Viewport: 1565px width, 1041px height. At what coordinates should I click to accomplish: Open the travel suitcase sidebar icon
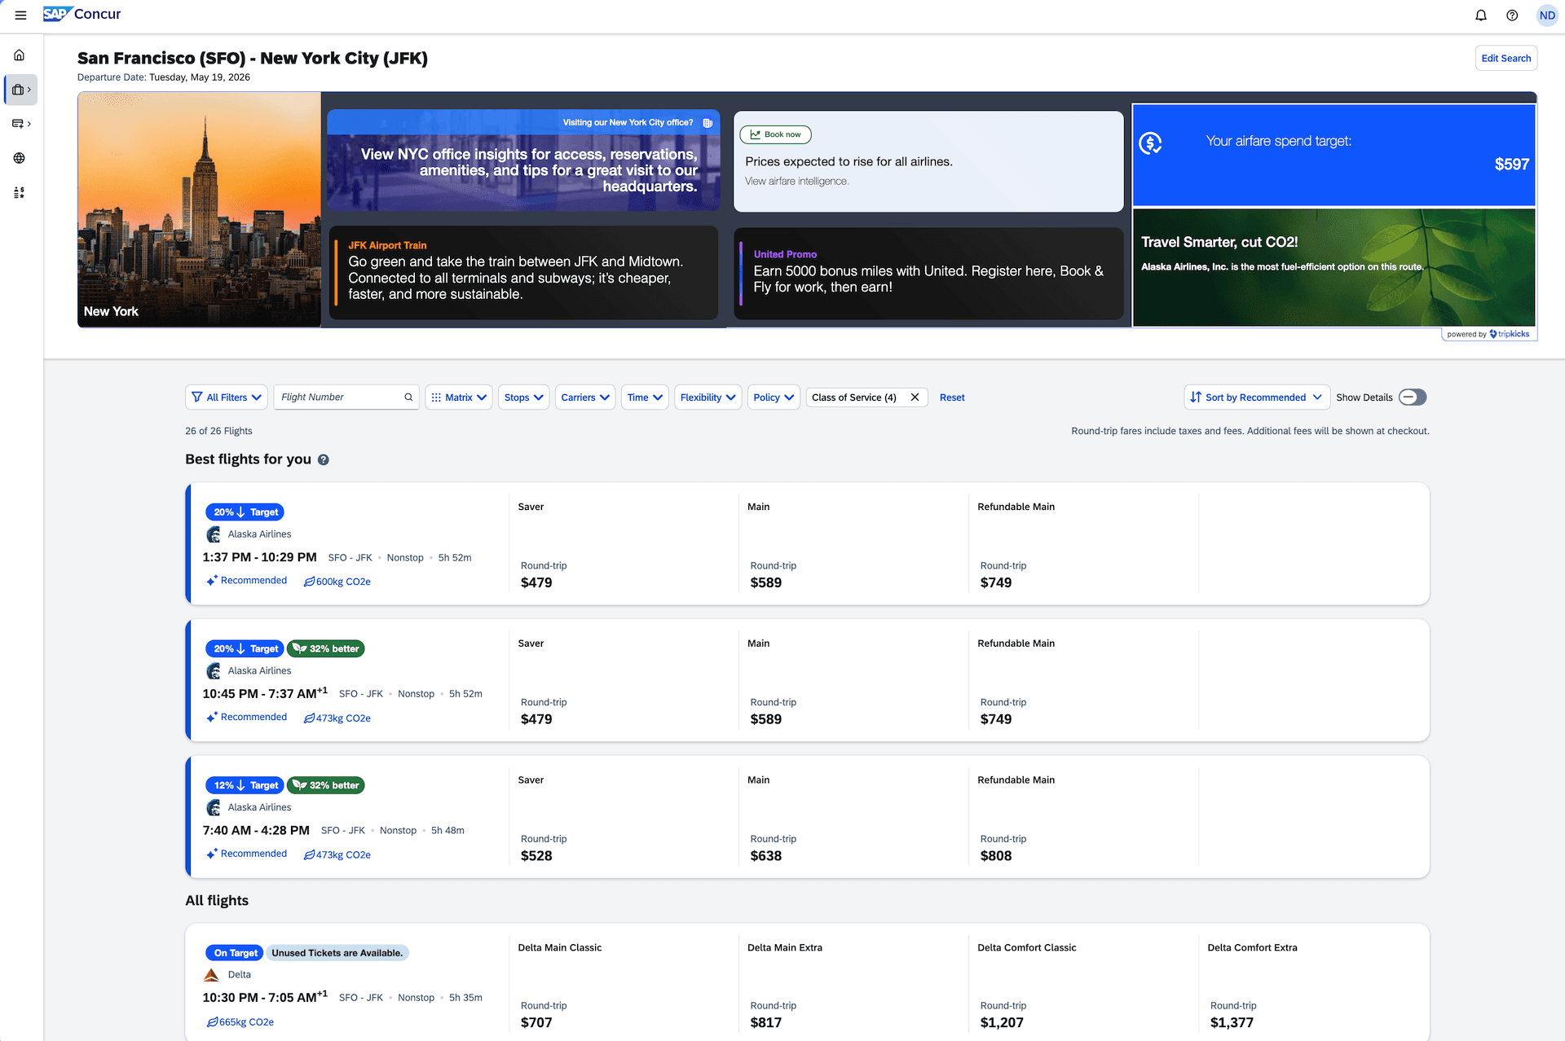click(x=20, y=90)
